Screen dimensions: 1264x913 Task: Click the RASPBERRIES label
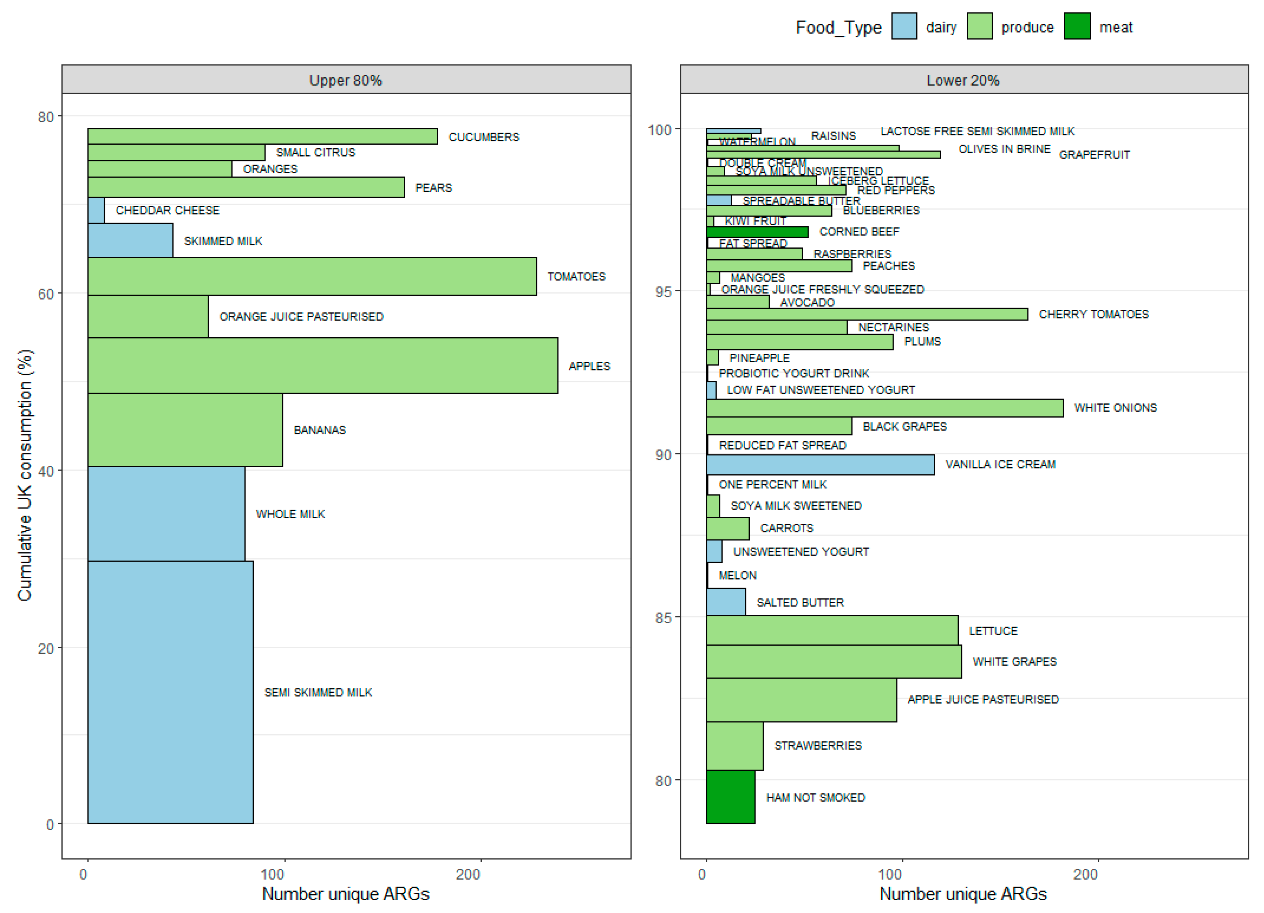853,254
